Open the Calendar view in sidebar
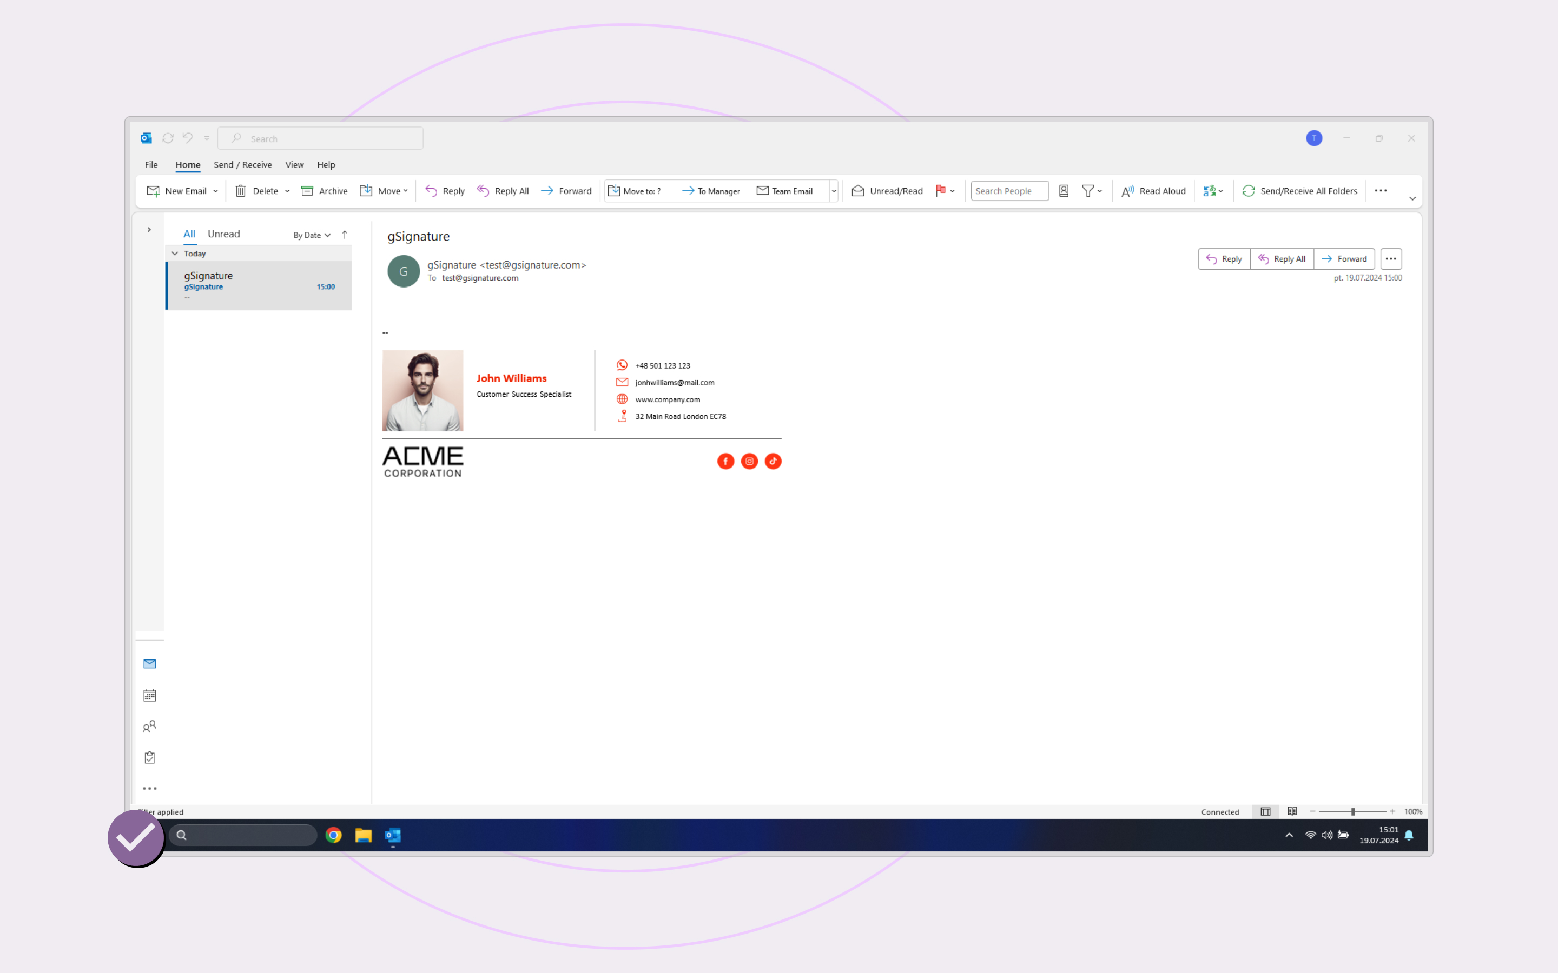 point(149,695)
